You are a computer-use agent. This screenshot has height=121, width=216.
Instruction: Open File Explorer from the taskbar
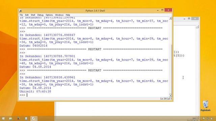pyautogui.click(x=10, y=118)
